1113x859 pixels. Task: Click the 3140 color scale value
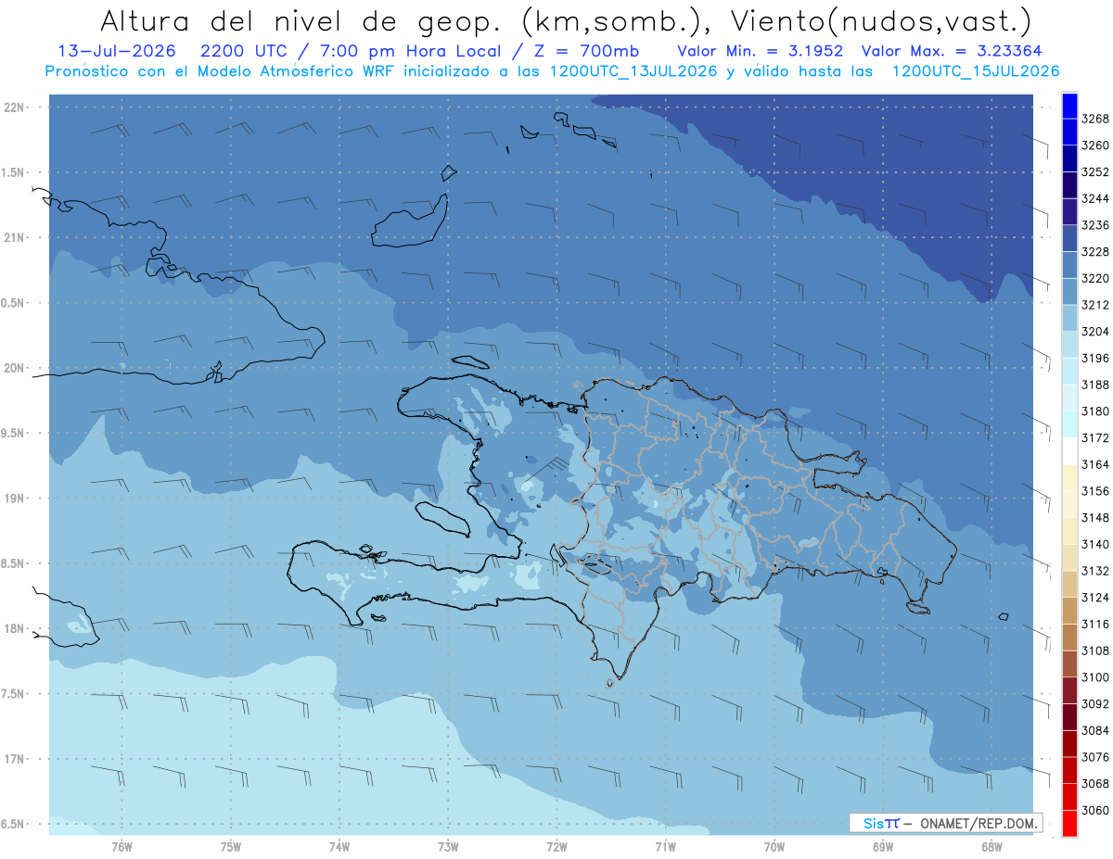[x=1095, y=544]
